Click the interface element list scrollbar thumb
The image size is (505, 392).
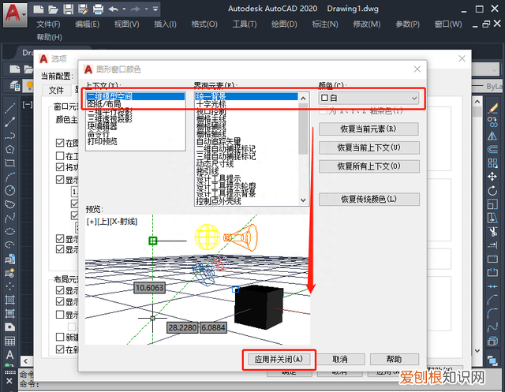(303, 129)
